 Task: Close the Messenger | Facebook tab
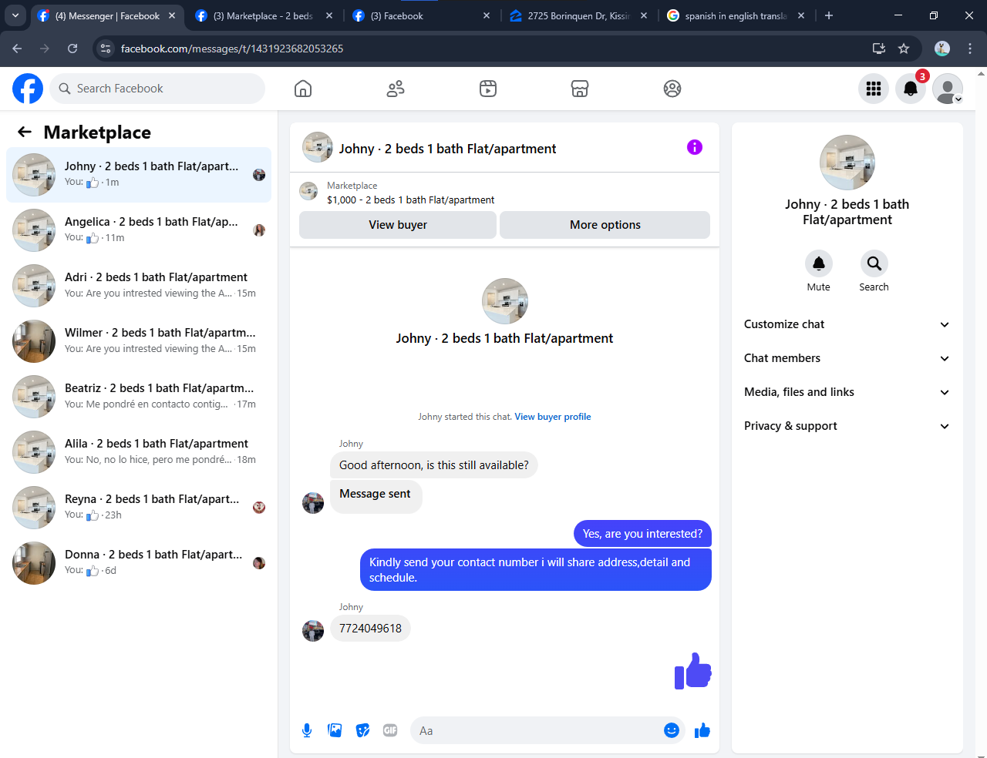click(172, 15)
